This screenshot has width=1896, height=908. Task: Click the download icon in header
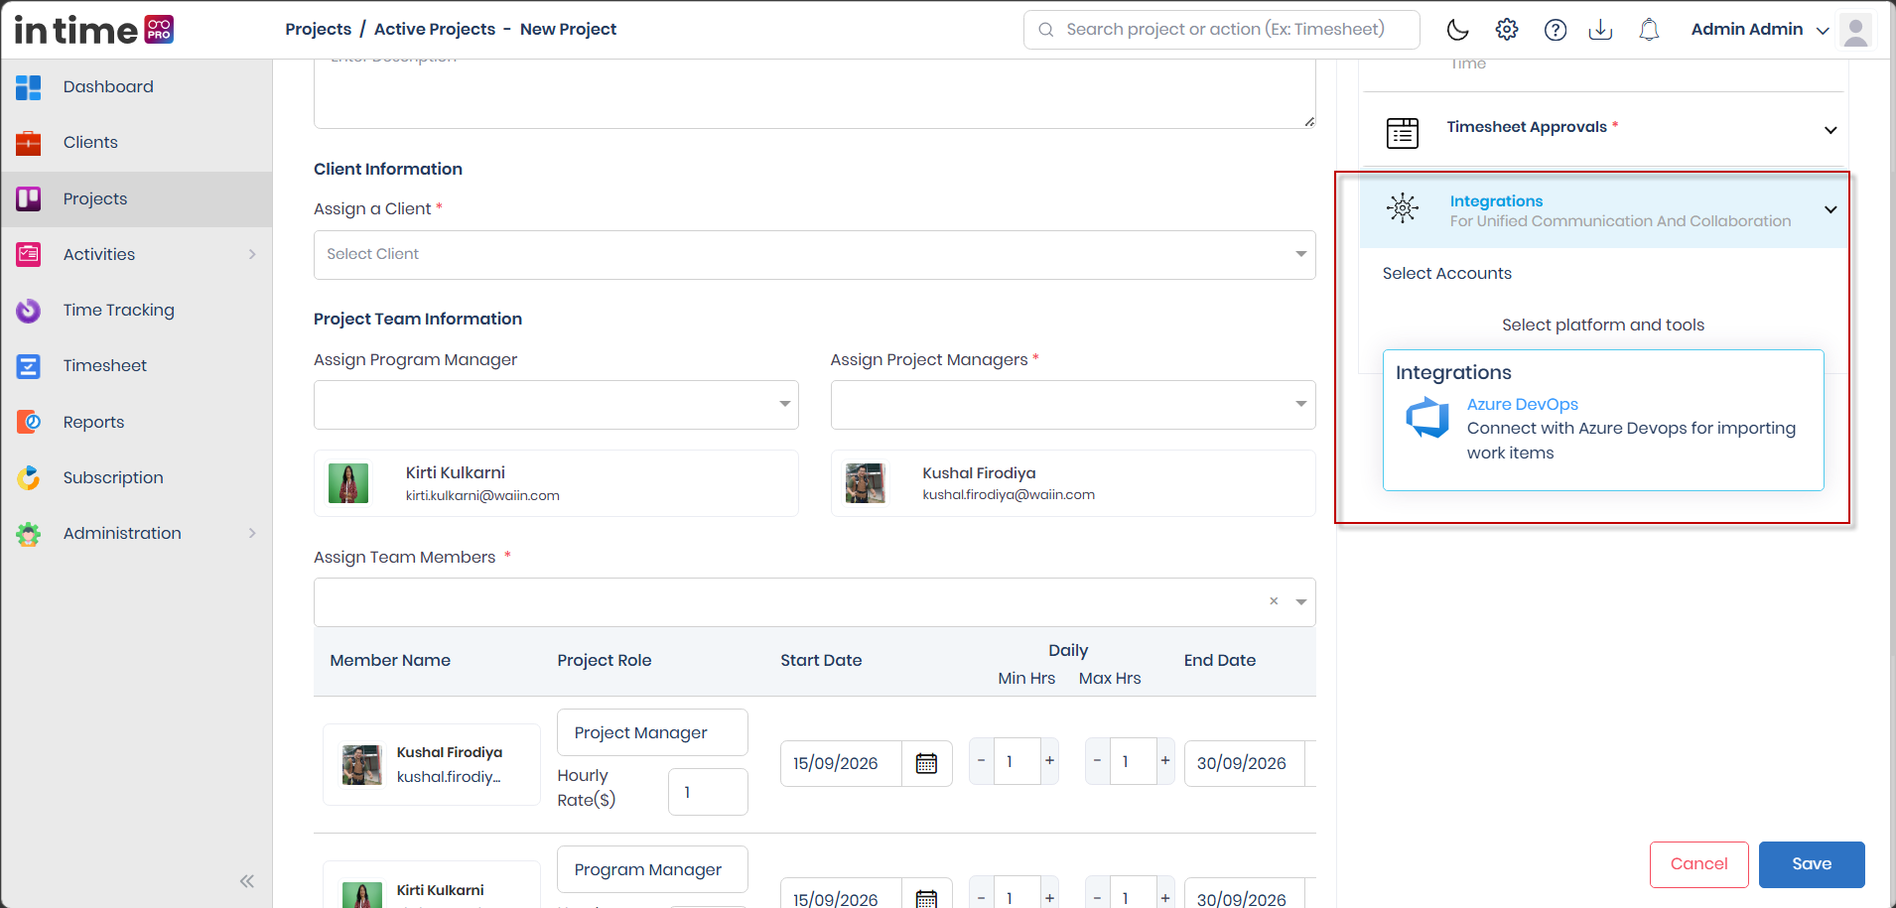pos(1600,30)
